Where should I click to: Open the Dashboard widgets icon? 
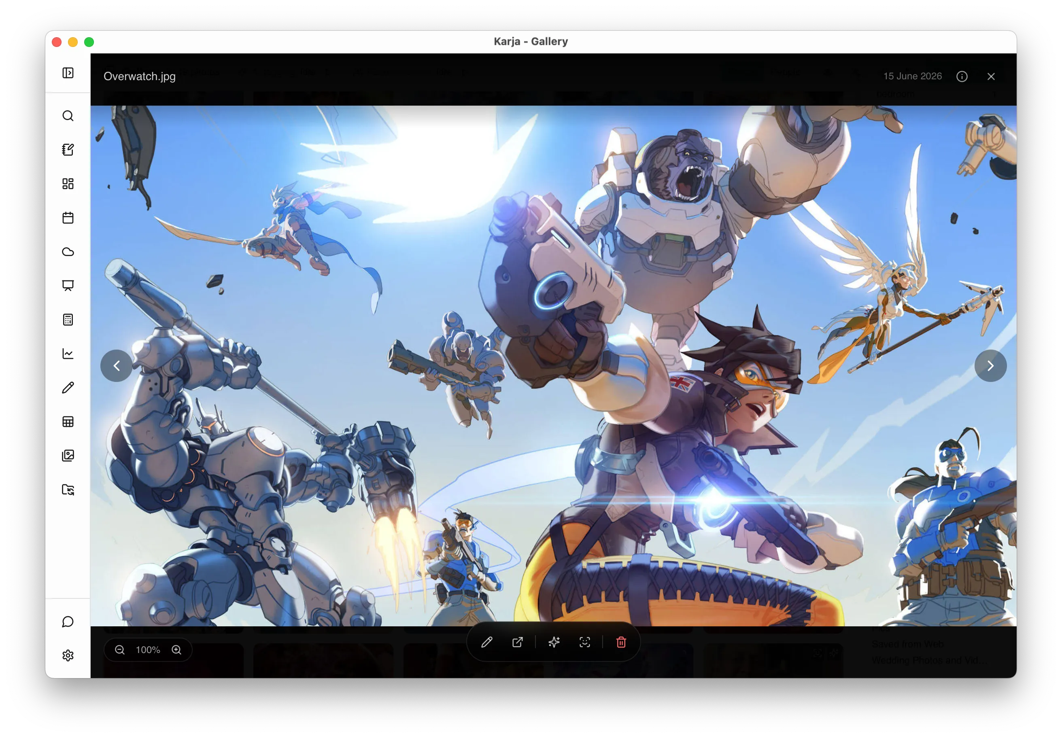tap(68, 184)
